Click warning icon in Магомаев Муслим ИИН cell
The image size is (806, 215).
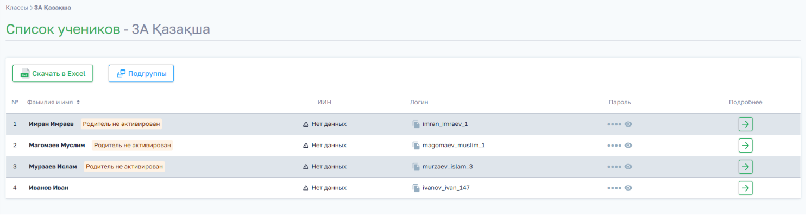(x=306, y=146)
